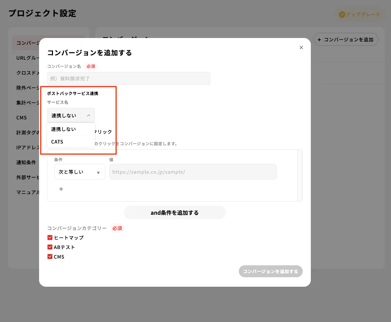The image size is (391, 322).
Task: Open the 連携しない service name dropdown
Action: tap(71, 115)
